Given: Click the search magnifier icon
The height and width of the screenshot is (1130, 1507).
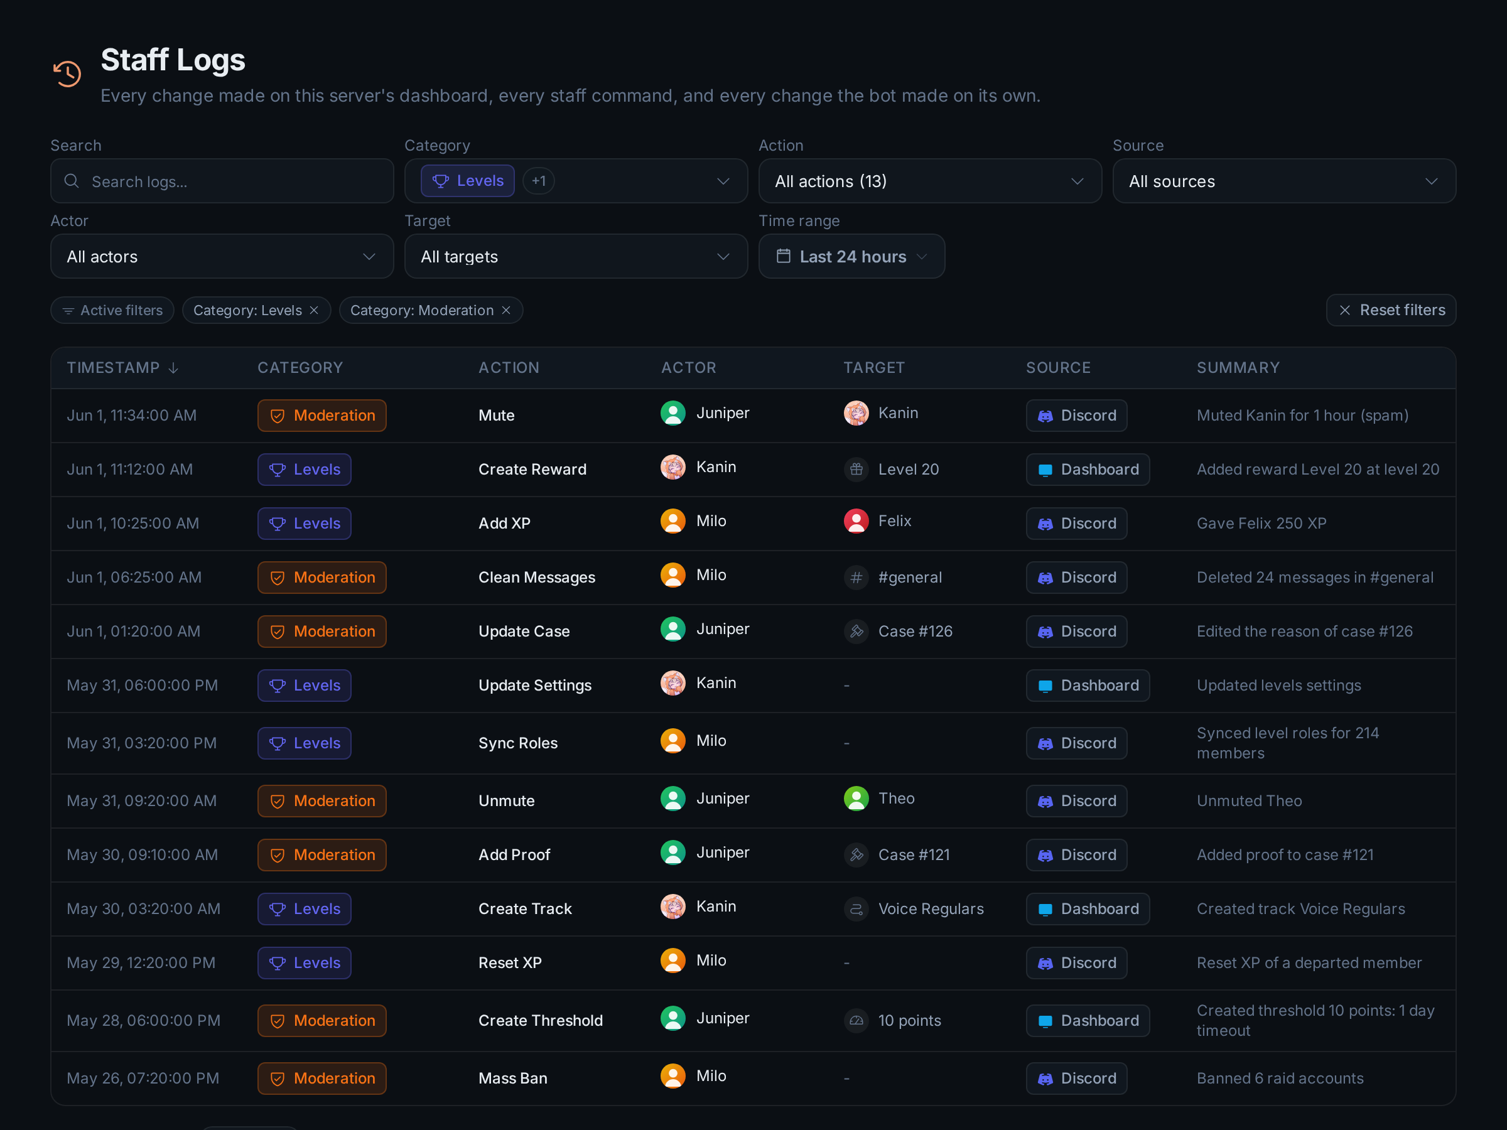Looking at the screenshot, I should (x=72, y=181).
